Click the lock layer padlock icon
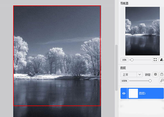 (162, 74)
